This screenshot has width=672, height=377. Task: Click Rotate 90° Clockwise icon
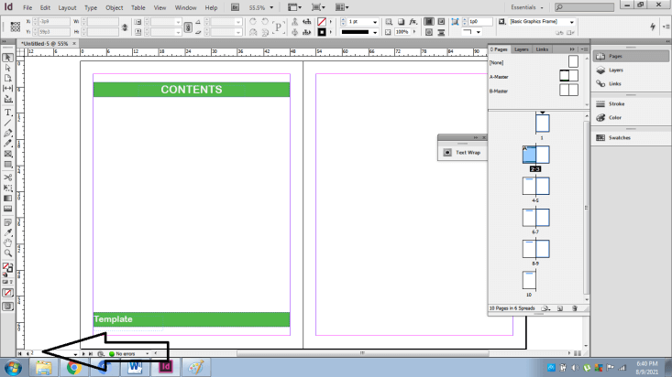(x=253, y=21)
